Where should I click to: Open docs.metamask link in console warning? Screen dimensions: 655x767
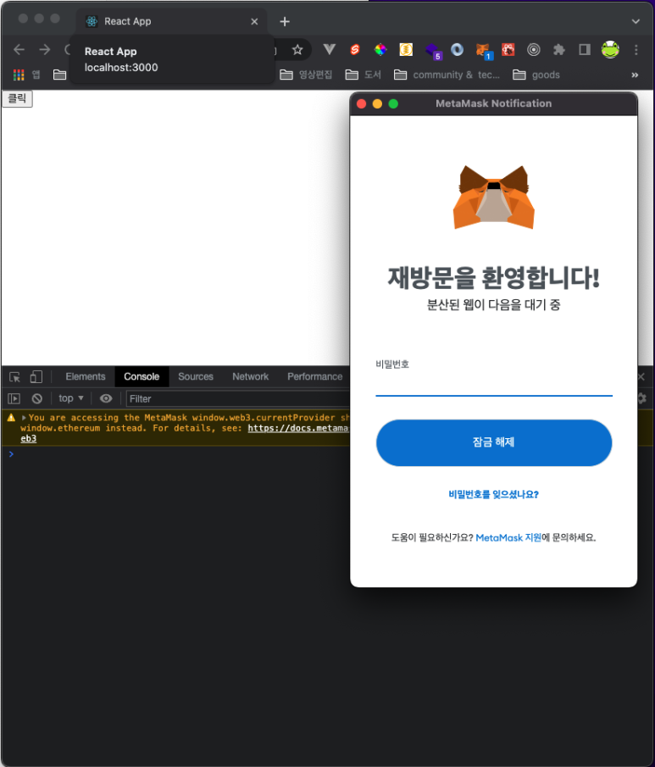pos(298,428)
